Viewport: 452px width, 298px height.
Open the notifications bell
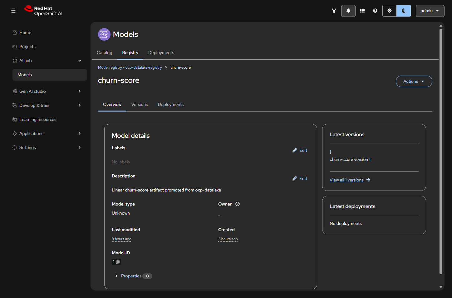[x=348, y=11]
